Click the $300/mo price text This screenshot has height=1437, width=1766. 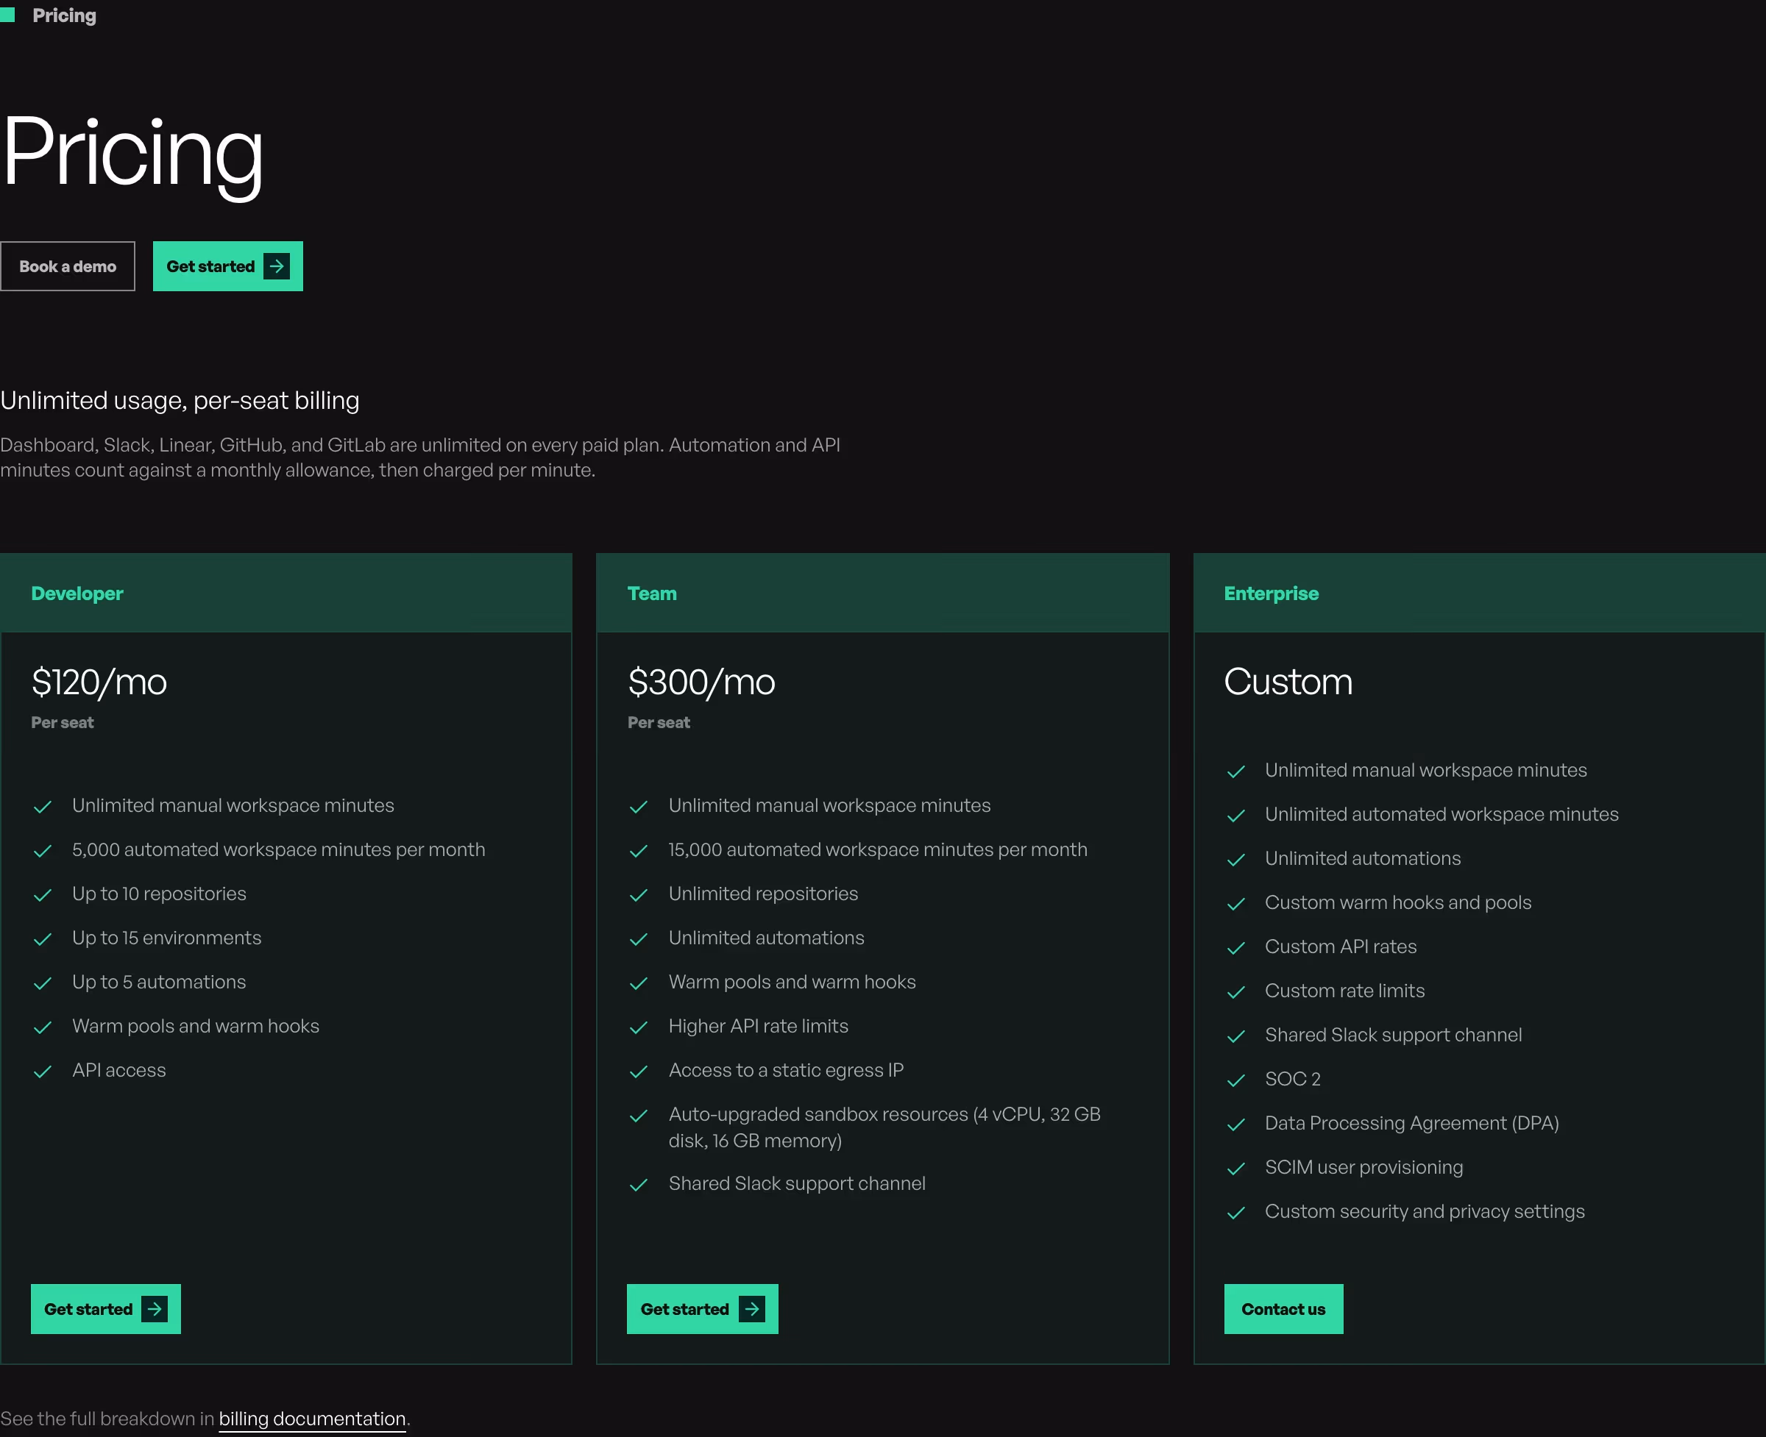(x=701, y=682)
